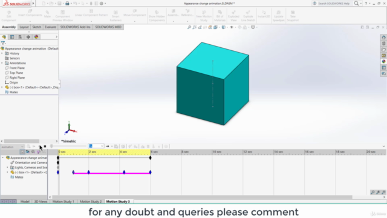Image resolution: width=387 pixels, height=218 pixels.
Task: Click the Open document icon
Action: coord(51,4)
